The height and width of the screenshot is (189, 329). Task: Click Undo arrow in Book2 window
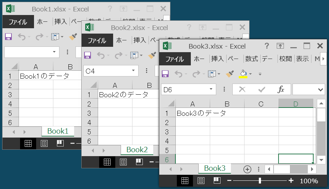pyautogui.click(x=101, y=55)
